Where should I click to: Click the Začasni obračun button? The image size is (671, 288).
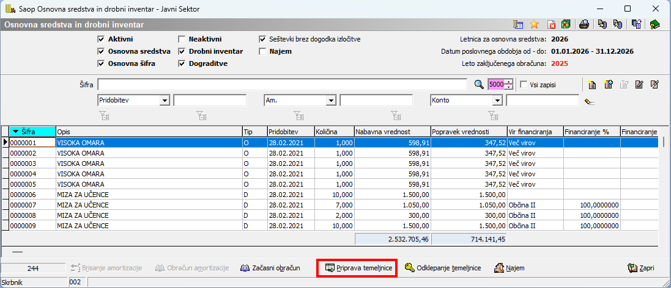(x=270, y=268)
